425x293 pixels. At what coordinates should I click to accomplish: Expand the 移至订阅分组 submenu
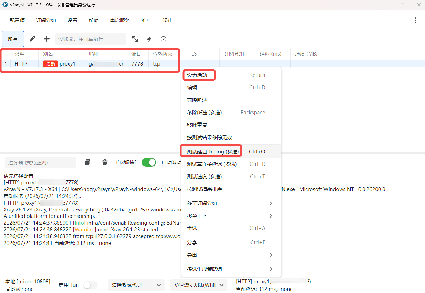[231, 203]
